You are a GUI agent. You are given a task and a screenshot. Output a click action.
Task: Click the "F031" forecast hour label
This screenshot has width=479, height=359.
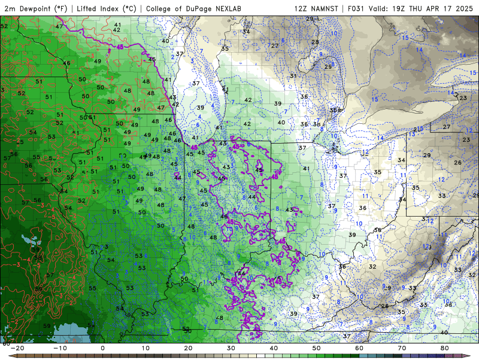tap(356, 8)
